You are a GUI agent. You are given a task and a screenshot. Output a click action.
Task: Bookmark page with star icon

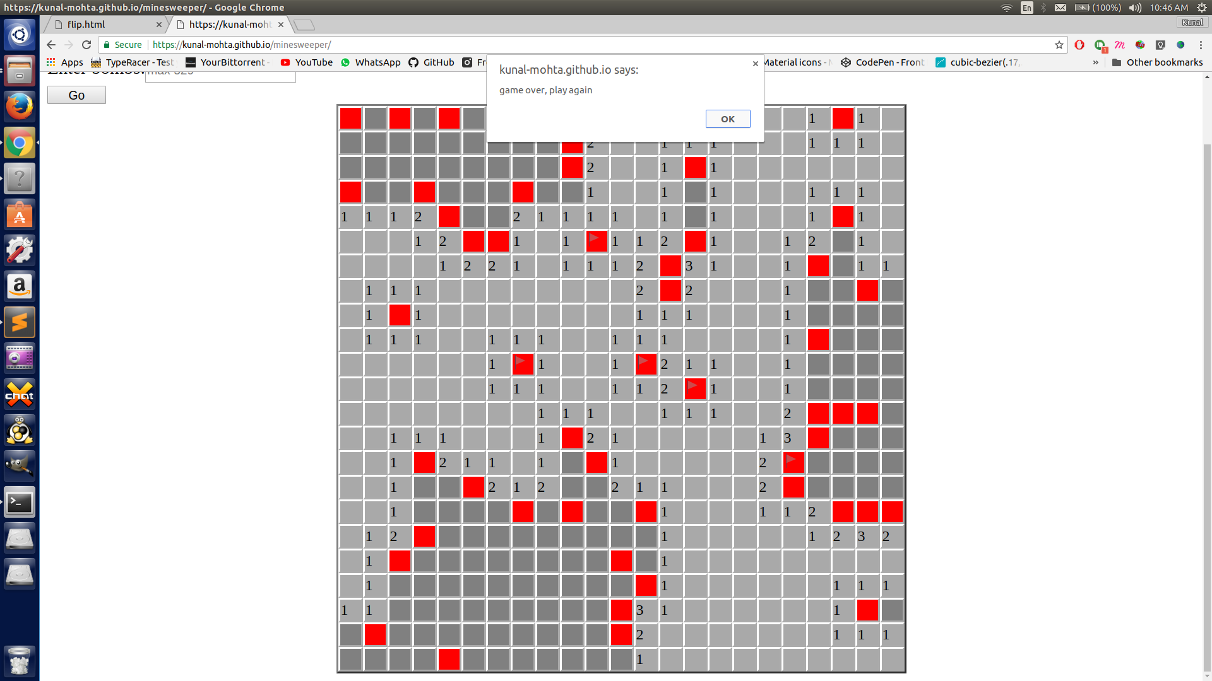point(1059,45)
